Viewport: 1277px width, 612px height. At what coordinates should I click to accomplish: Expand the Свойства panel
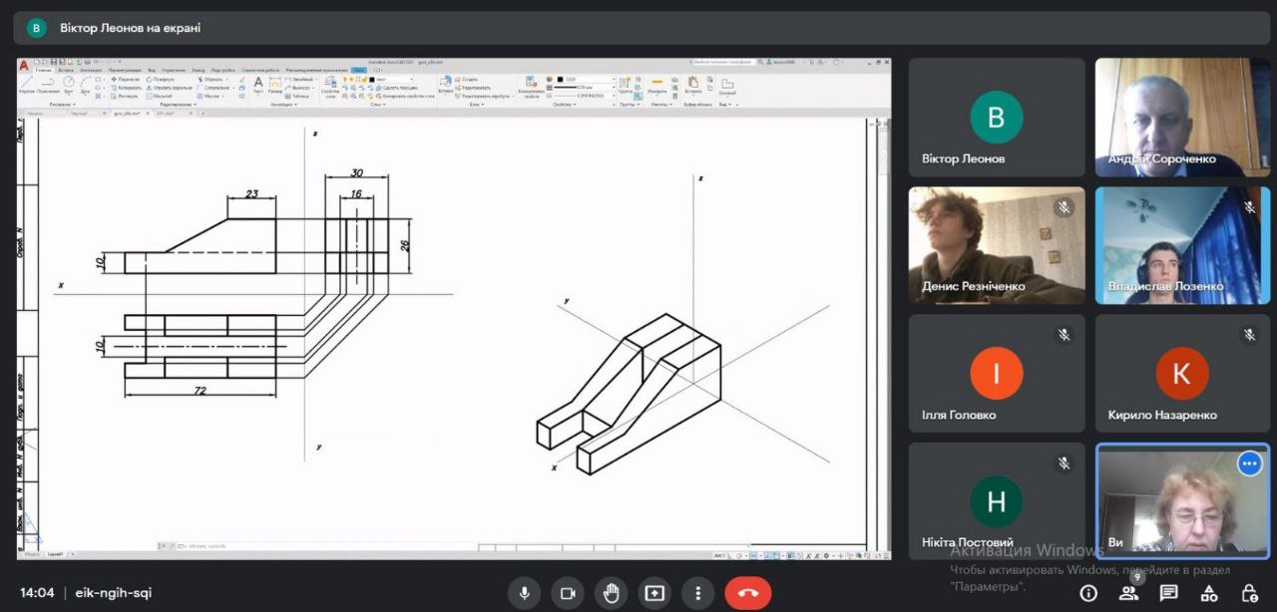click(564, 104)
